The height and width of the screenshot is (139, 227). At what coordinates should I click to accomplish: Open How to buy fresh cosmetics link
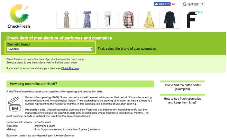(182, 100)
